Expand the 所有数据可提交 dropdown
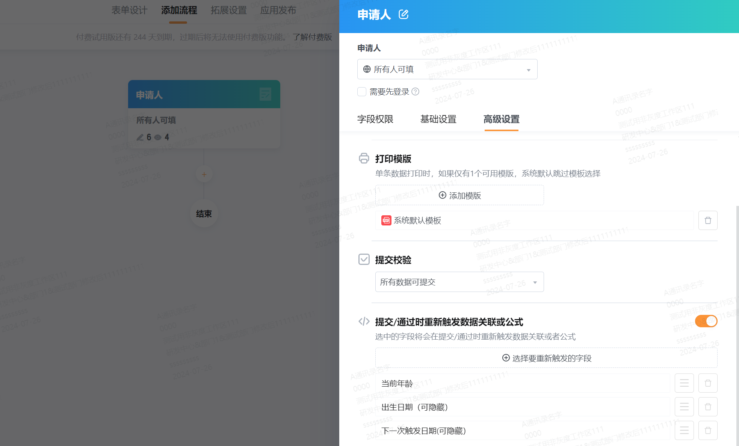 coord(459,282)
